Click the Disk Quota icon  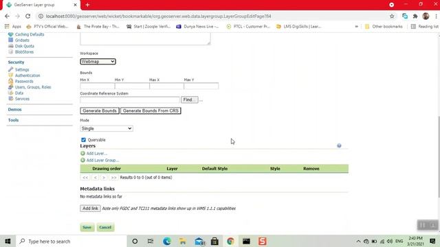click(11, 46)
